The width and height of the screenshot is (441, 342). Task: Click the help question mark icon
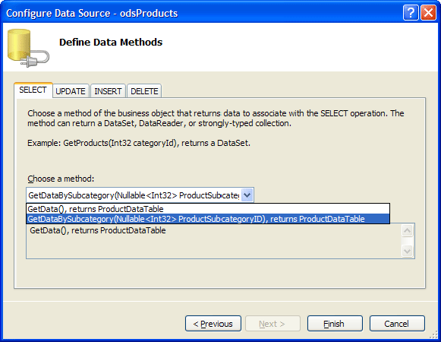click(411, 13)
